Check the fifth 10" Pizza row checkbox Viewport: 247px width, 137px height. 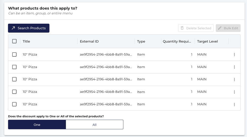click(14, 104)
